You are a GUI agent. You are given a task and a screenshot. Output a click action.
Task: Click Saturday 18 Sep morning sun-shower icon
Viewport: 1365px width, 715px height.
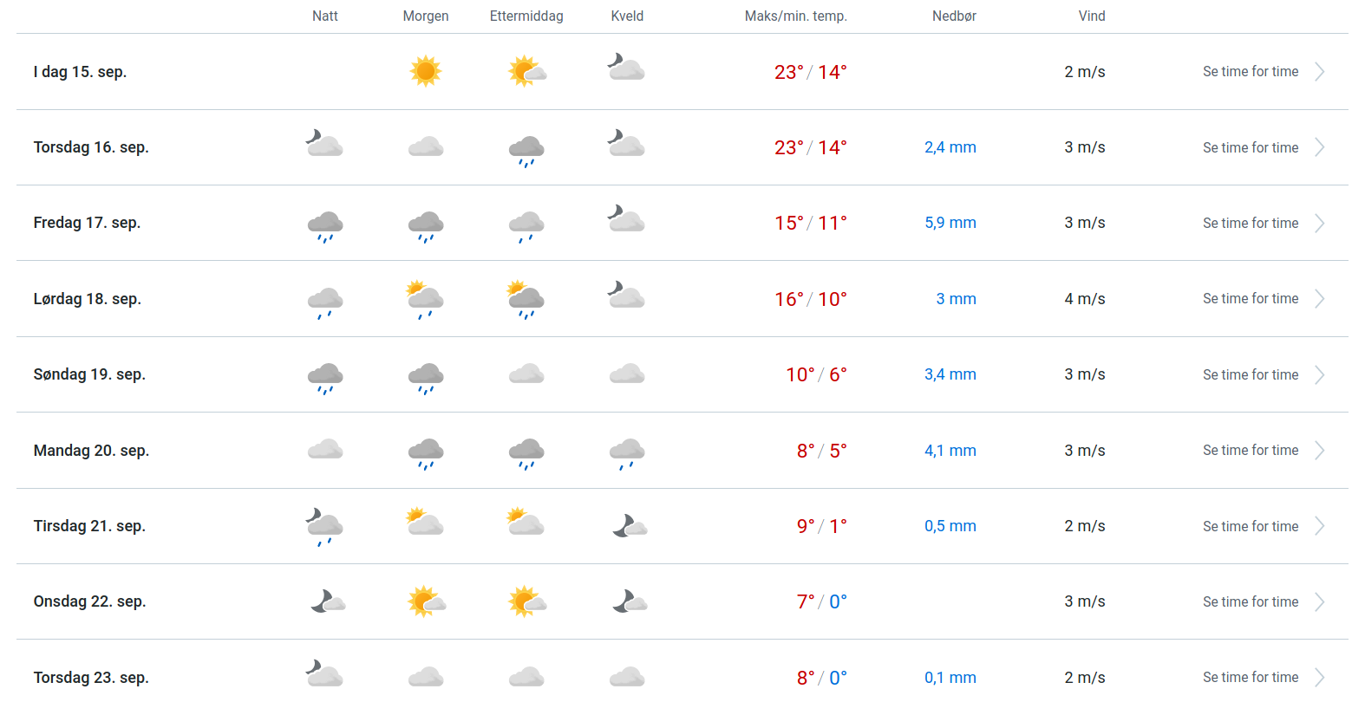(426, 299)
